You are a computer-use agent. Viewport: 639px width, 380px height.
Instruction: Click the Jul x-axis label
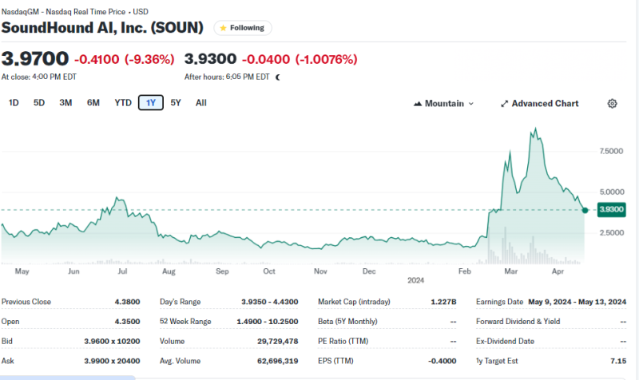point(122,271)
